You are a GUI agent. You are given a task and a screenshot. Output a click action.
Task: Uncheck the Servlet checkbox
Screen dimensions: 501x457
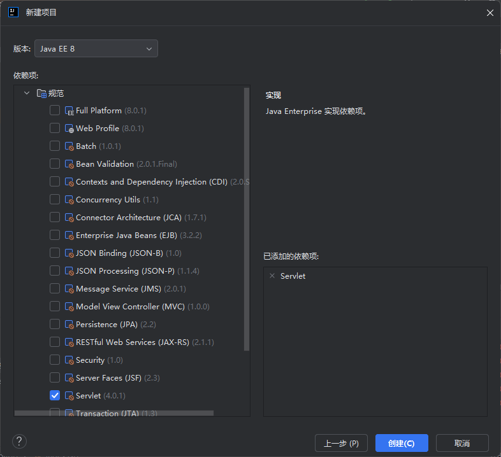point(55,396)
